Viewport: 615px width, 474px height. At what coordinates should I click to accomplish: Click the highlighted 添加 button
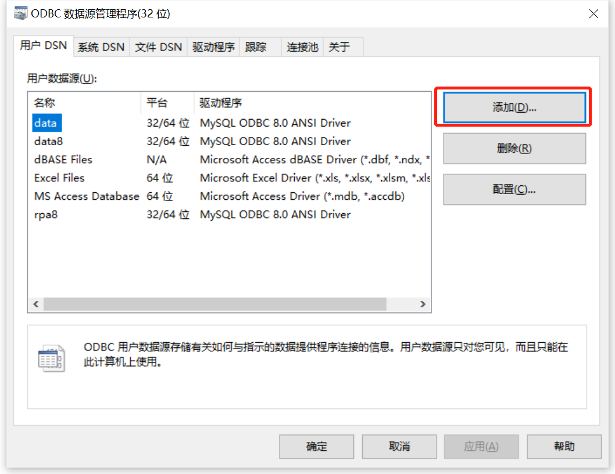[x=513, y=107]
